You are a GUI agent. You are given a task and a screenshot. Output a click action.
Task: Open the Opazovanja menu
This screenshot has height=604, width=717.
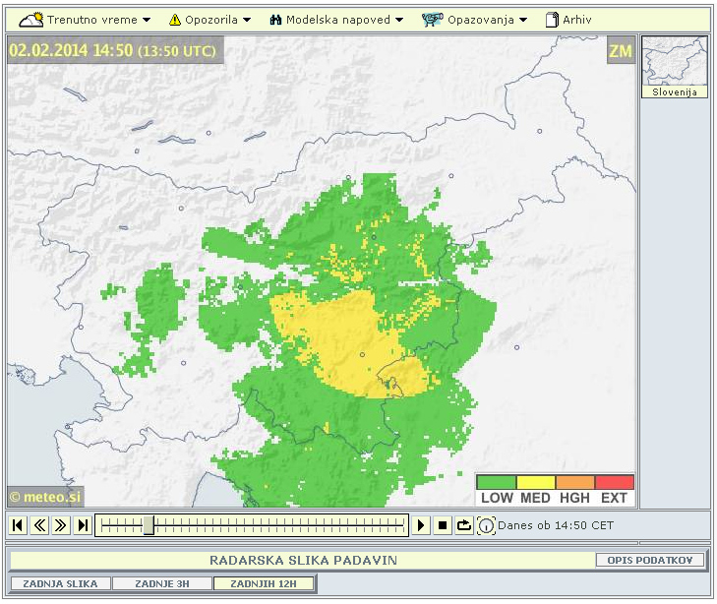click(475, 20)
